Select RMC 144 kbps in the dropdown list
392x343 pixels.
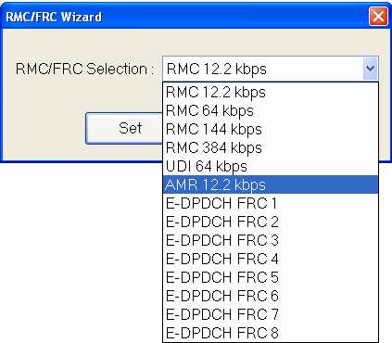tap(271, 129)
